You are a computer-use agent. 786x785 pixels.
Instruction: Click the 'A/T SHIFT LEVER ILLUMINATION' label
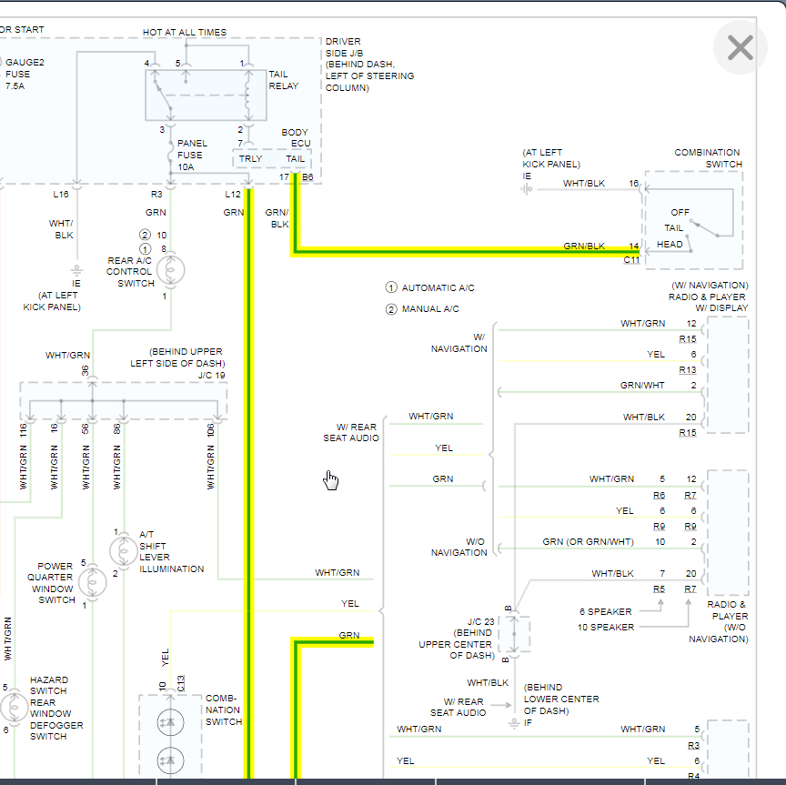coord(171,551)
